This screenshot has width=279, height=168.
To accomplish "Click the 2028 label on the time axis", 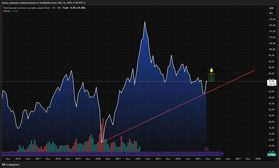I will [x=258, y=159].
